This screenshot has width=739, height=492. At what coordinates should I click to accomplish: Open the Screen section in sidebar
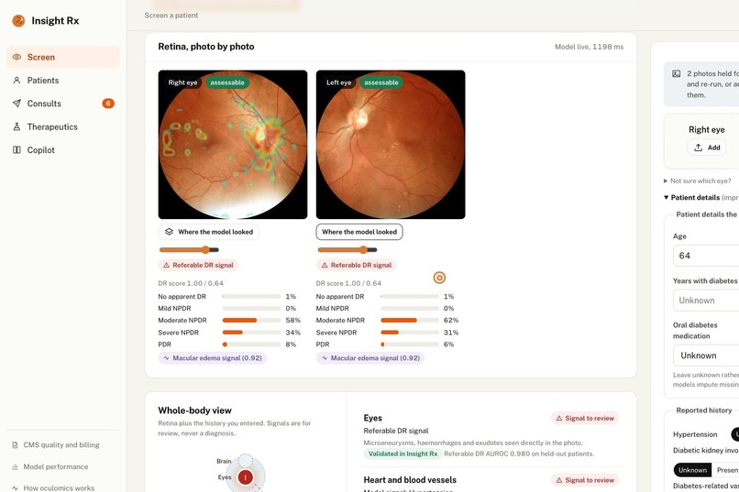(x=63, y=57)
